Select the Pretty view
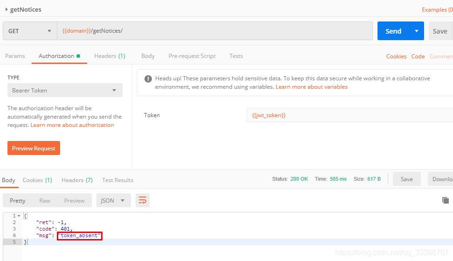Screen dimensions: 453x261 coord(17,200)
